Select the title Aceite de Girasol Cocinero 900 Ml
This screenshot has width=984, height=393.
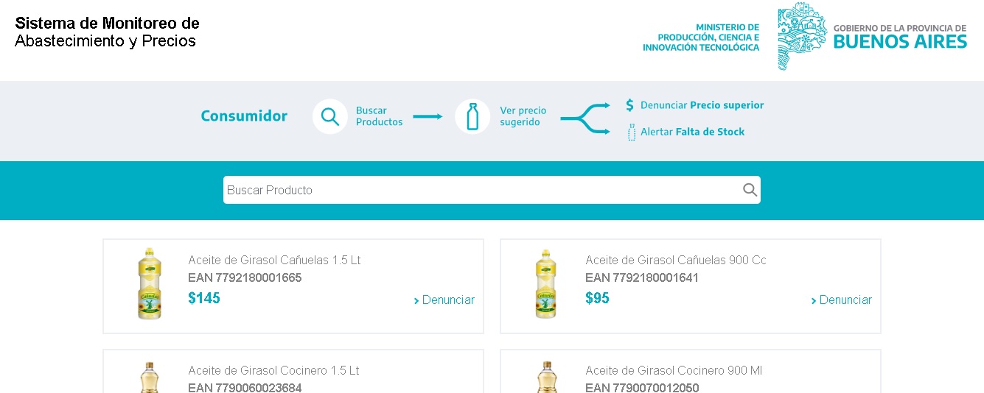pyautogui.click(x=674, y=370)
